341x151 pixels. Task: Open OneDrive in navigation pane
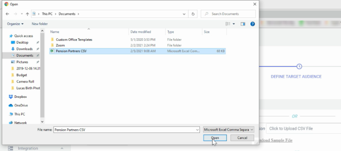[x=21, y=105]
